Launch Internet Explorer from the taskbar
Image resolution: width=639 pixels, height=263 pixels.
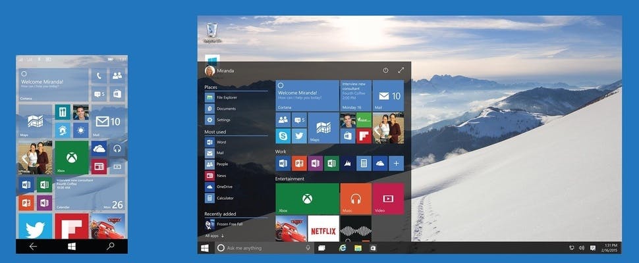tap(343, 248)
